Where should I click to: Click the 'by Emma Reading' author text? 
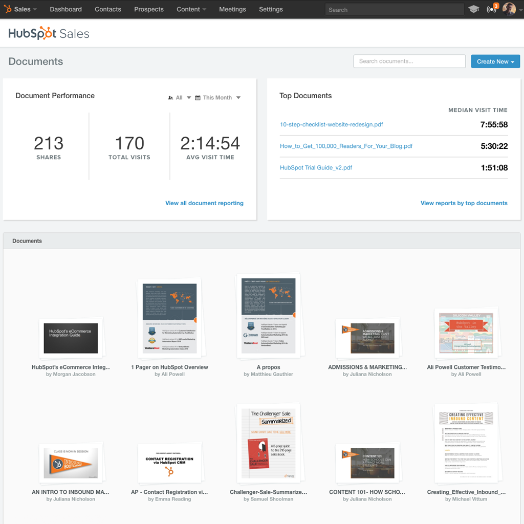pos(170,499)
